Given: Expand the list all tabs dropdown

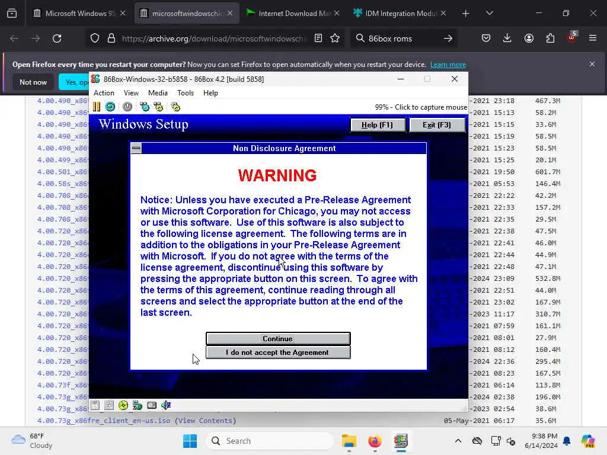Looking at the screenshot, I should click(489, 14).
